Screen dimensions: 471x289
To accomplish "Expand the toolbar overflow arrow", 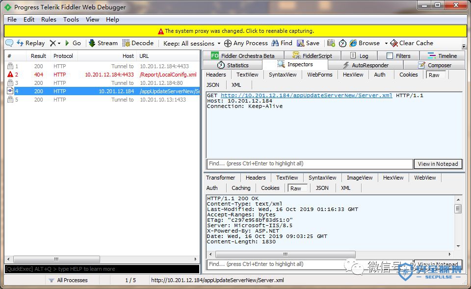I will click(464, 46).
